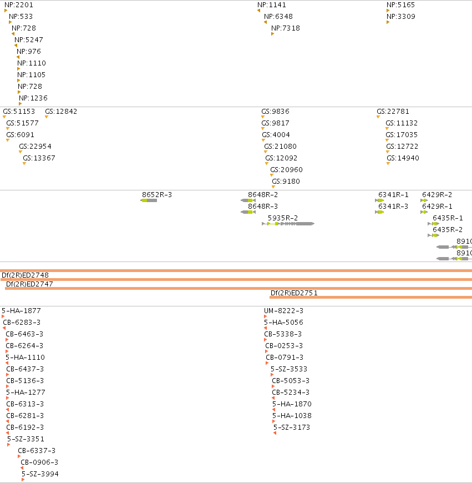Screen dimensions: 472x483
Task: Click the NP:976 insertion label
Action: (x=29, y=52)
